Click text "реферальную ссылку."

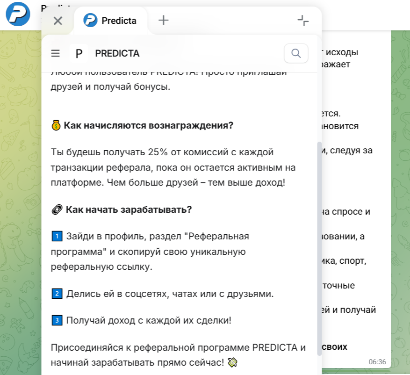coord(101,267)
